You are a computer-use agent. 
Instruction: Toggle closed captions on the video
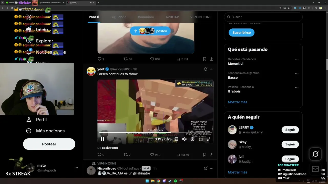coord(176,139)
